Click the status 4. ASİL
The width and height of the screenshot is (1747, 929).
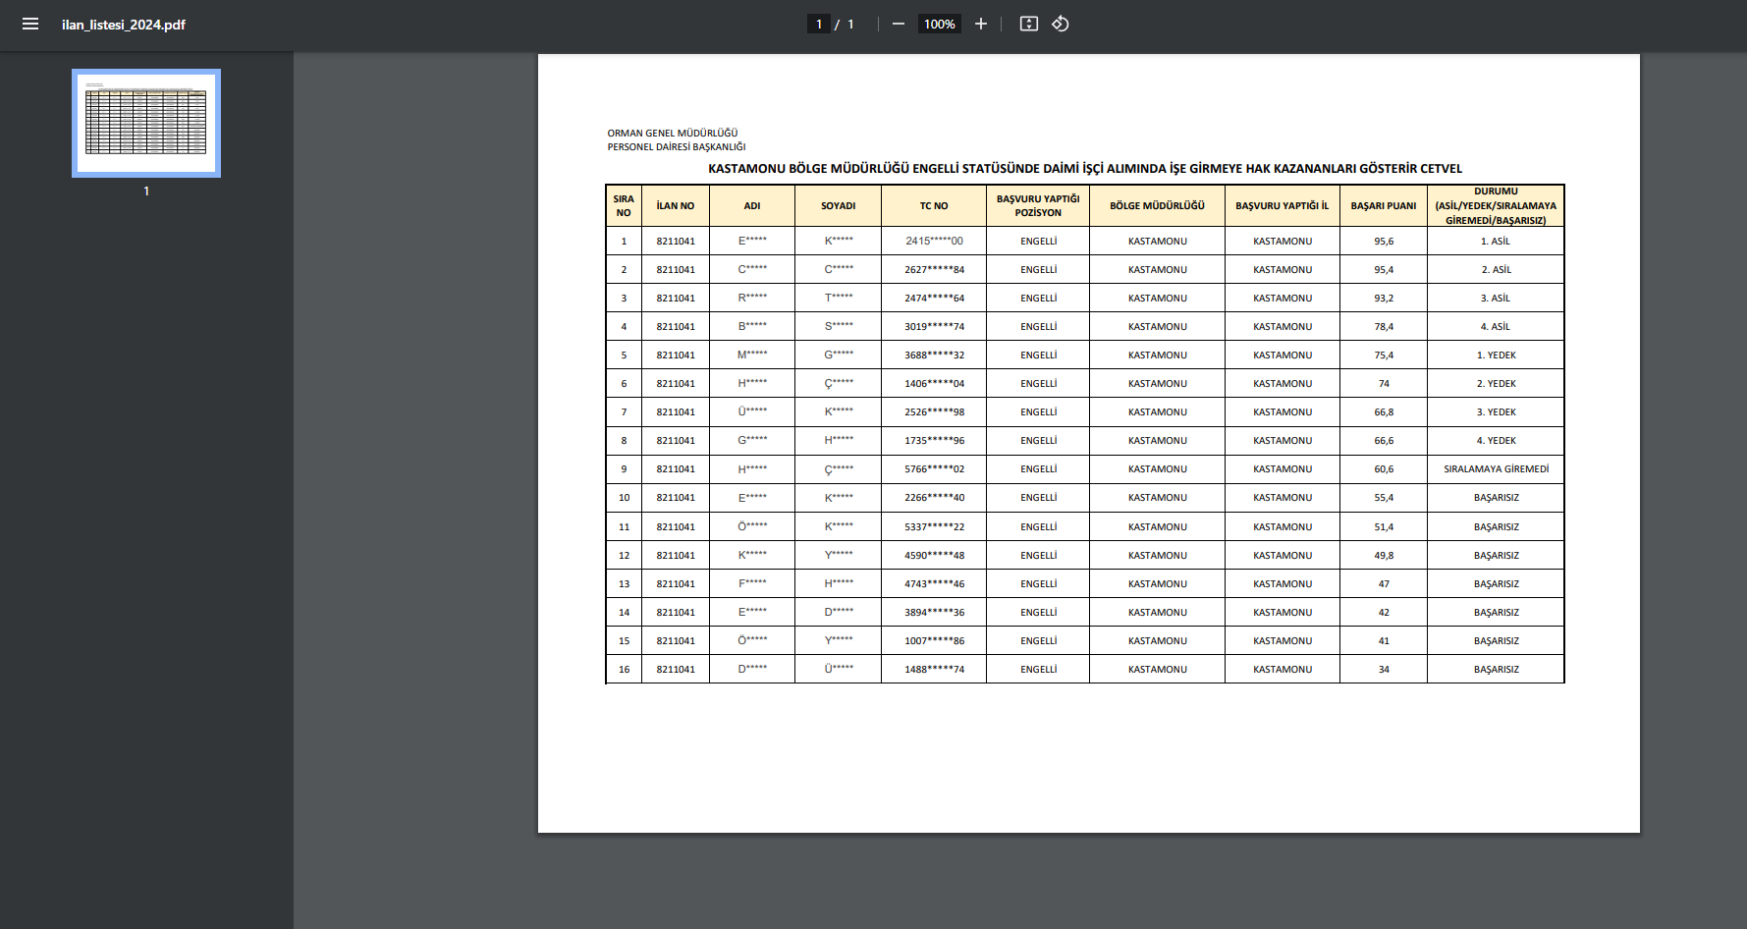coord(1496,326)
